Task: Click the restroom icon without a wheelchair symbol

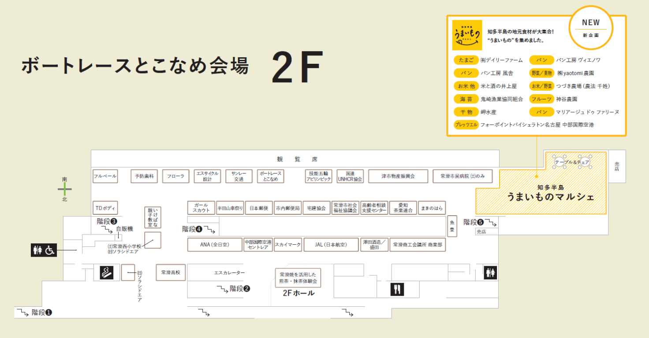Action: [491, 272]
